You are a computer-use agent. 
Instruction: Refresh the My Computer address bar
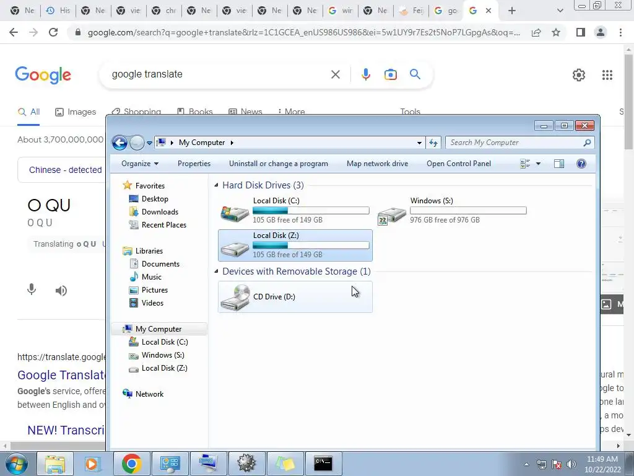click(x=433, y=143)
